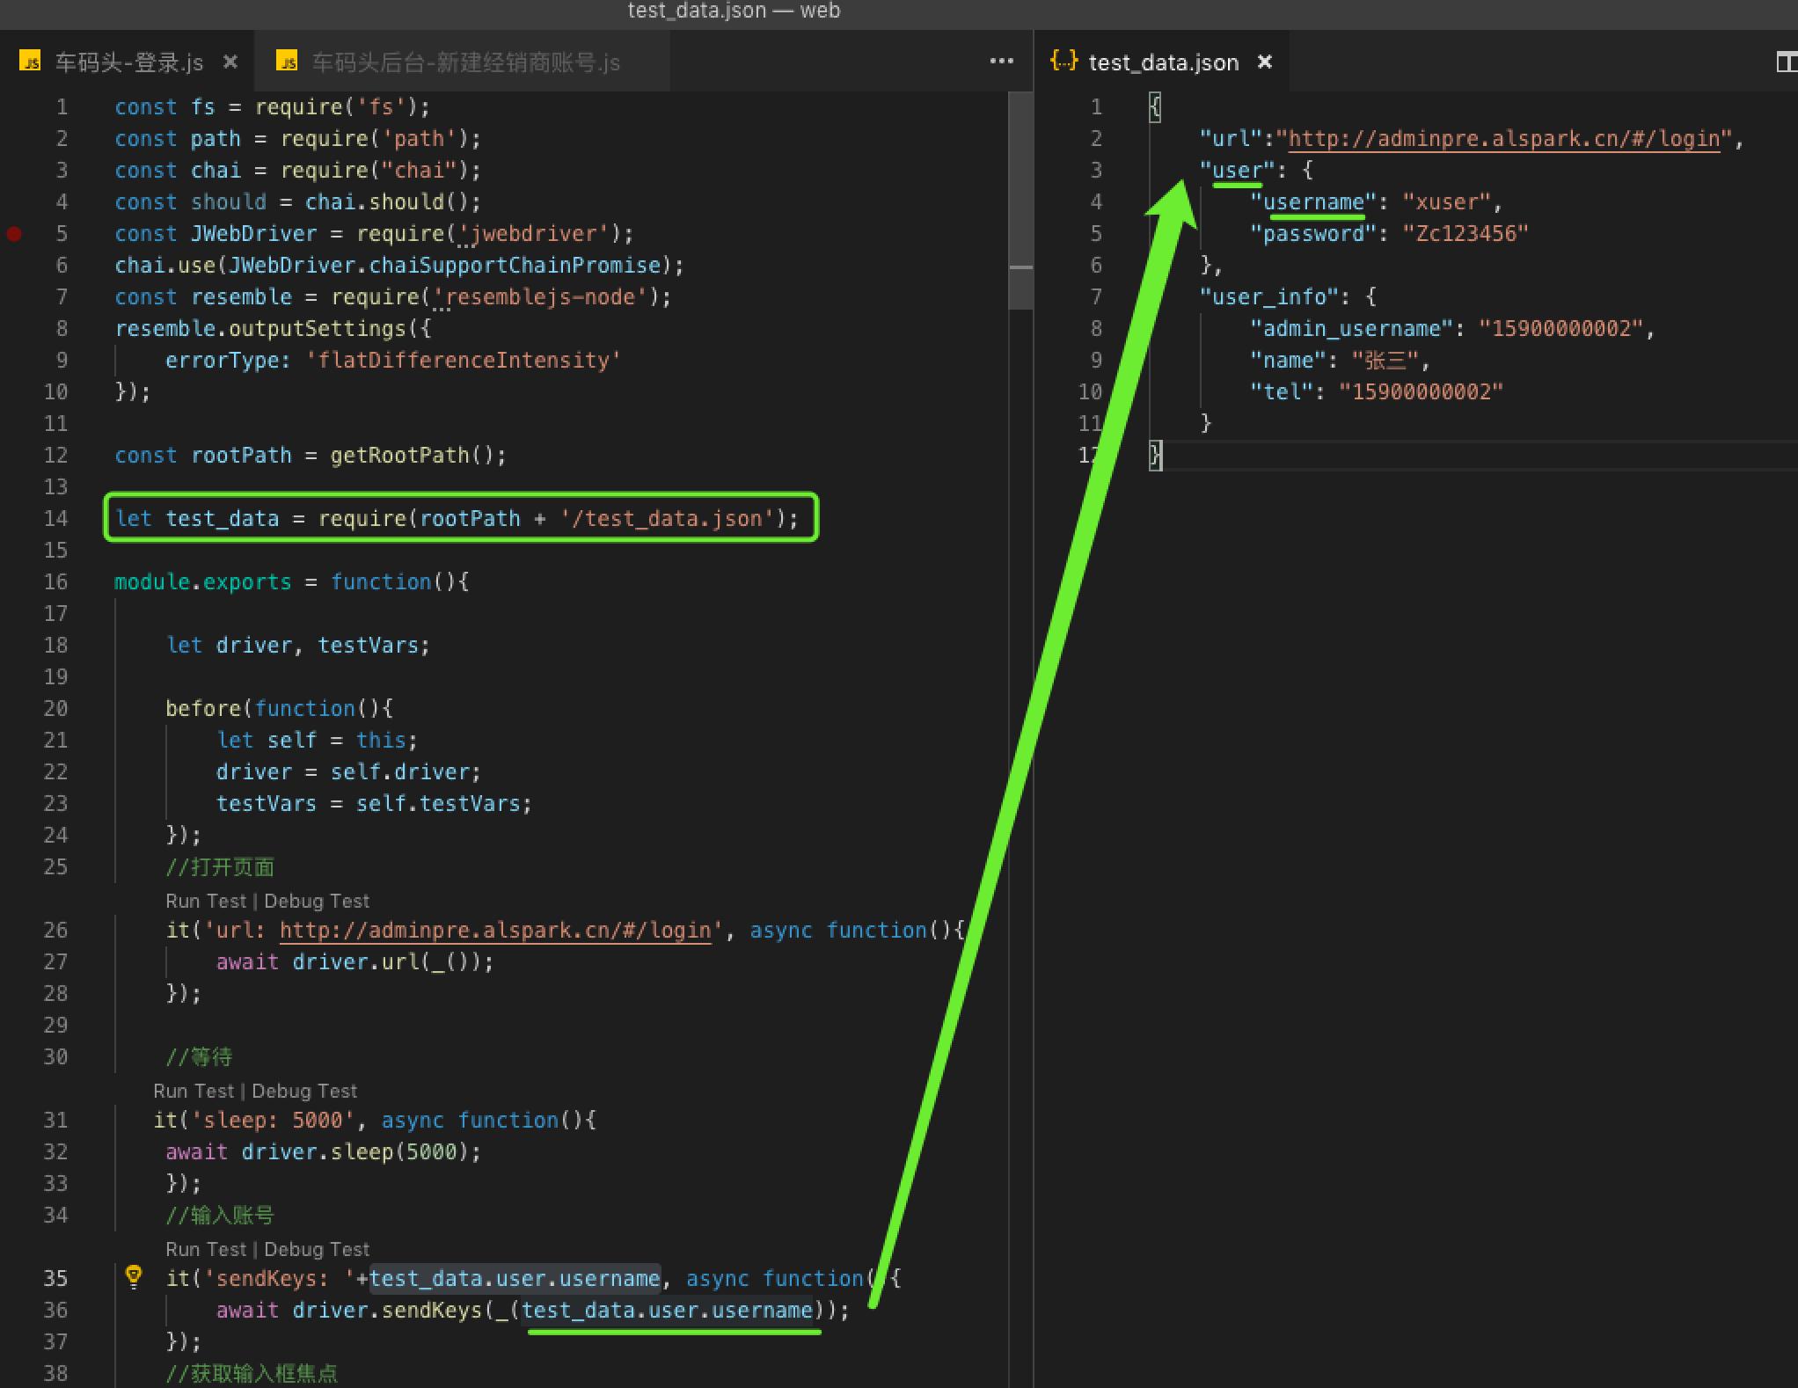Click the left editor vertical scrollbar thumb
The height and width of the screenshot is (1388, 1798).
(x=1020, y=201)
